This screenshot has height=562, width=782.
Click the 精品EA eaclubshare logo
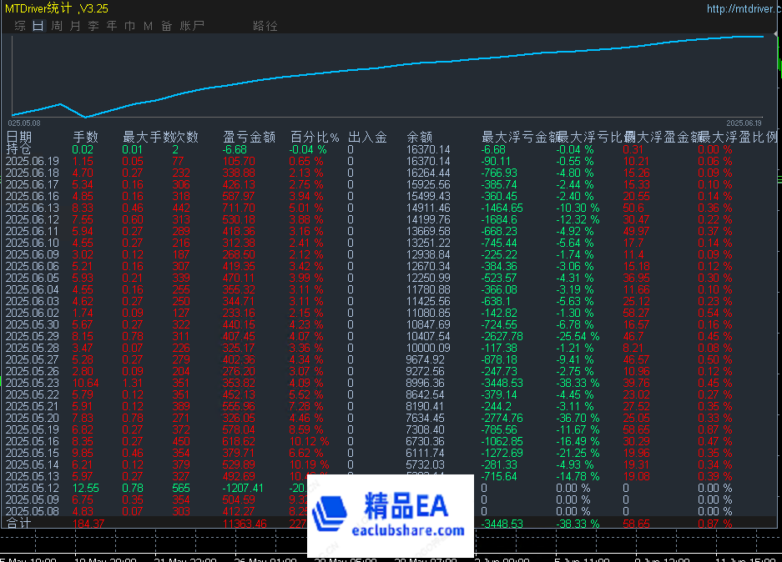(391, 515)
